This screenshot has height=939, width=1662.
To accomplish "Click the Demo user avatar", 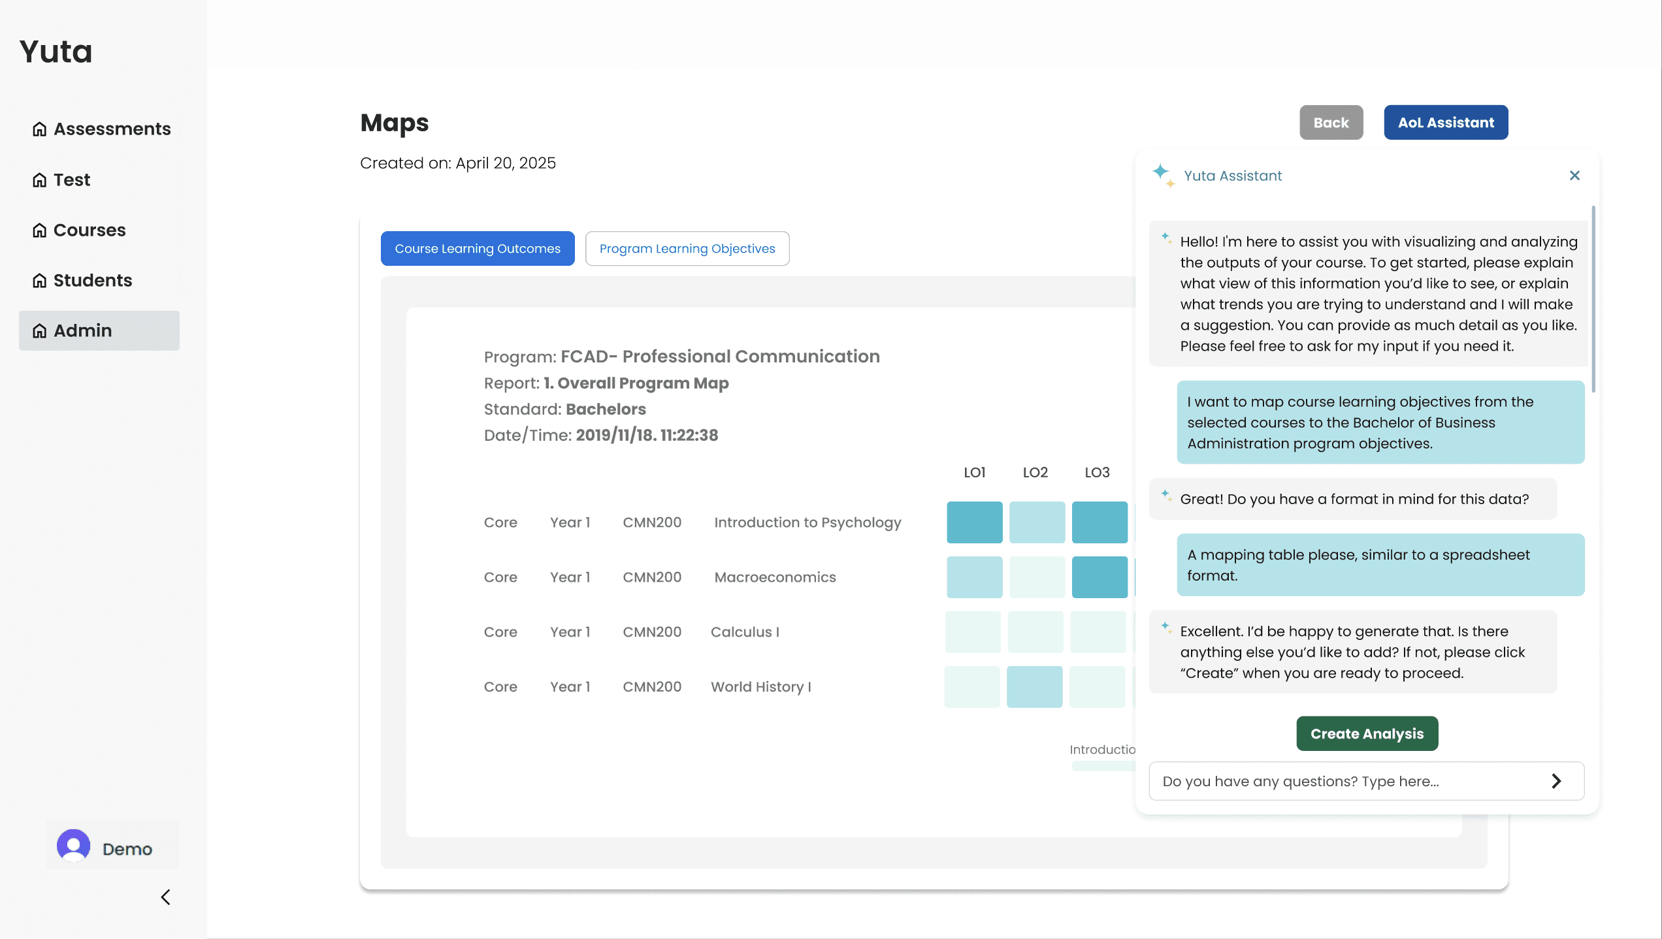I will click(73, 846).
